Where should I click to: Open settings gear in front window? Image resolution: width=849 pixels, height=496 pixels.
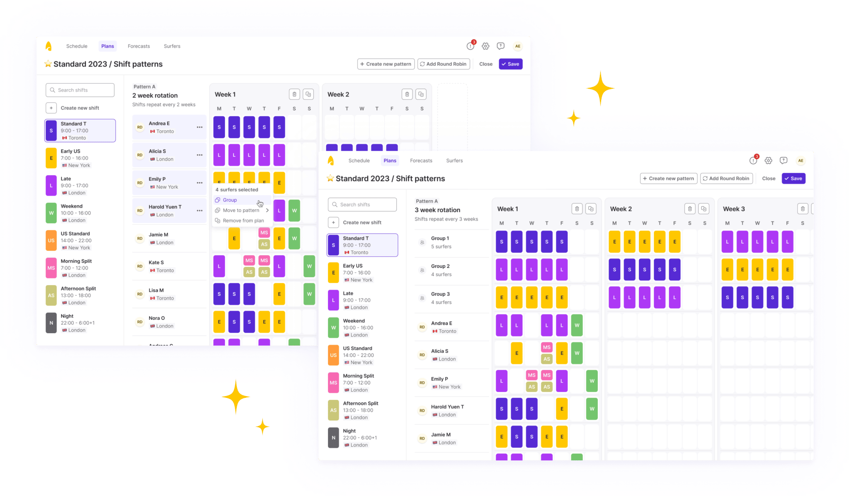[768, 160]
